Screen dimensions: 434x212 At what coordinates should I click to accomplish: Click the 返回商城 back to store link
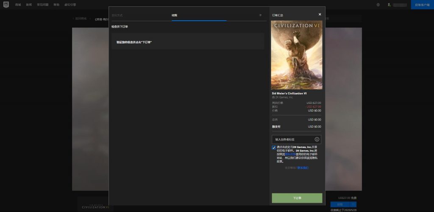click(80, 19)
